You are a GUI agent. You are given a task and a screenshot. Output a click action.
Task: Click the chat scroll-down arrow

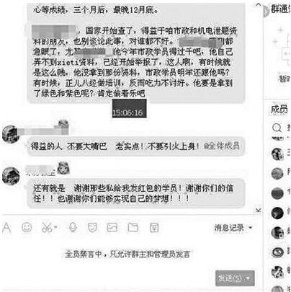pyautogui.click(x=259, y=211)
